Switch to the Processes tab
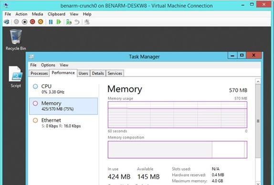This screenshot has width=274, height=185. pos(39,73)
